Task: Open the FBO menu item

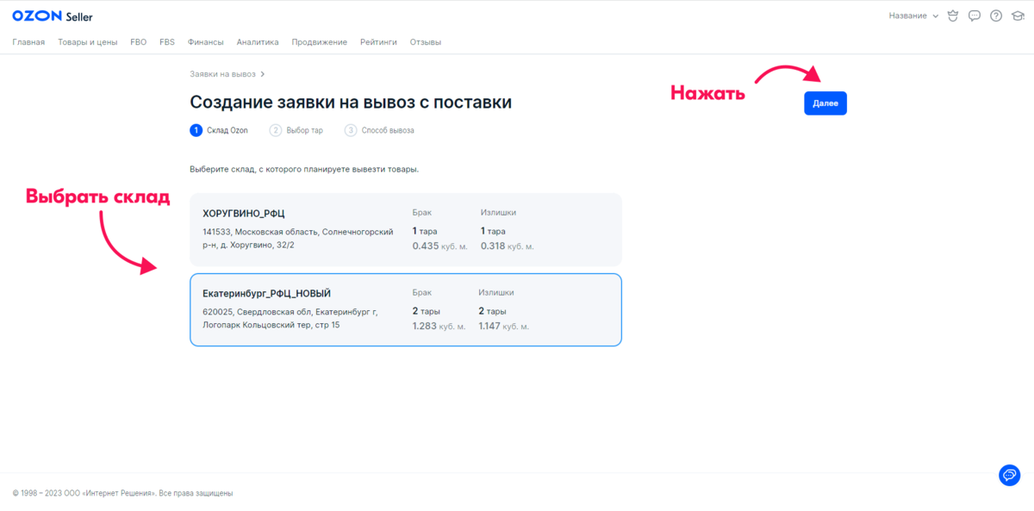Action: (x=139, y=41)
